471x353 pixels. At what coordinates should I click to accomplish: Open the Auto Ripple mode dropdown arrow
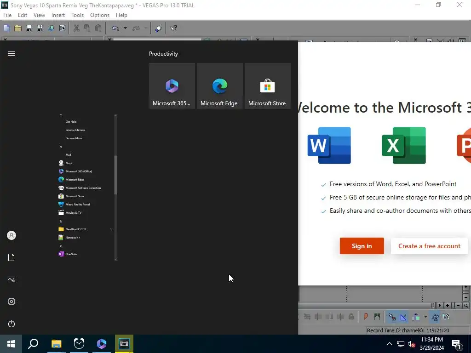pyautogui.click(x=425, y=317)
